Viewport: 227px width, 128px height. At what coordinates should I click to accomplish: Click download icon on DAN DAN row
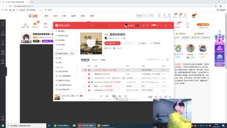[x=92, y=70]
